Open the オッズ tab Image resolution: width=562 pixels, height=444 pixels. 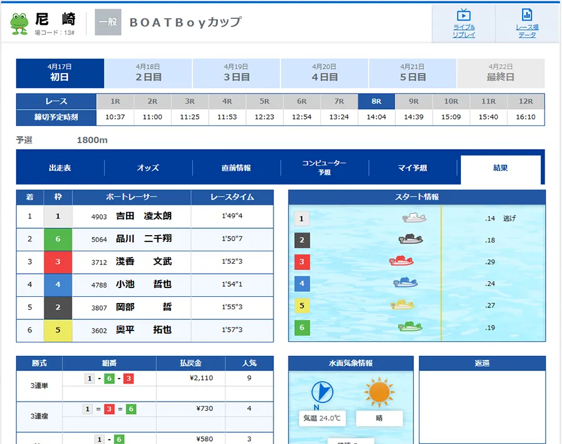pyautogui.click(x=148, y=168)
